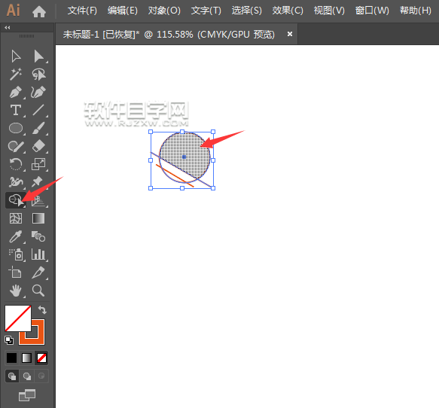This screenshot has height=408, width=439.
Task: Open the 文件(F) menu
Action: tap(82, 11)
